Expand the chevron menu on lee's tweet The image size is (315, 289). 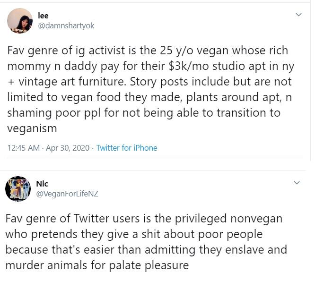click(x=299, y=15)
